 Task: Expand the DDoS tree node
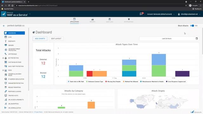tap(3, 70)
